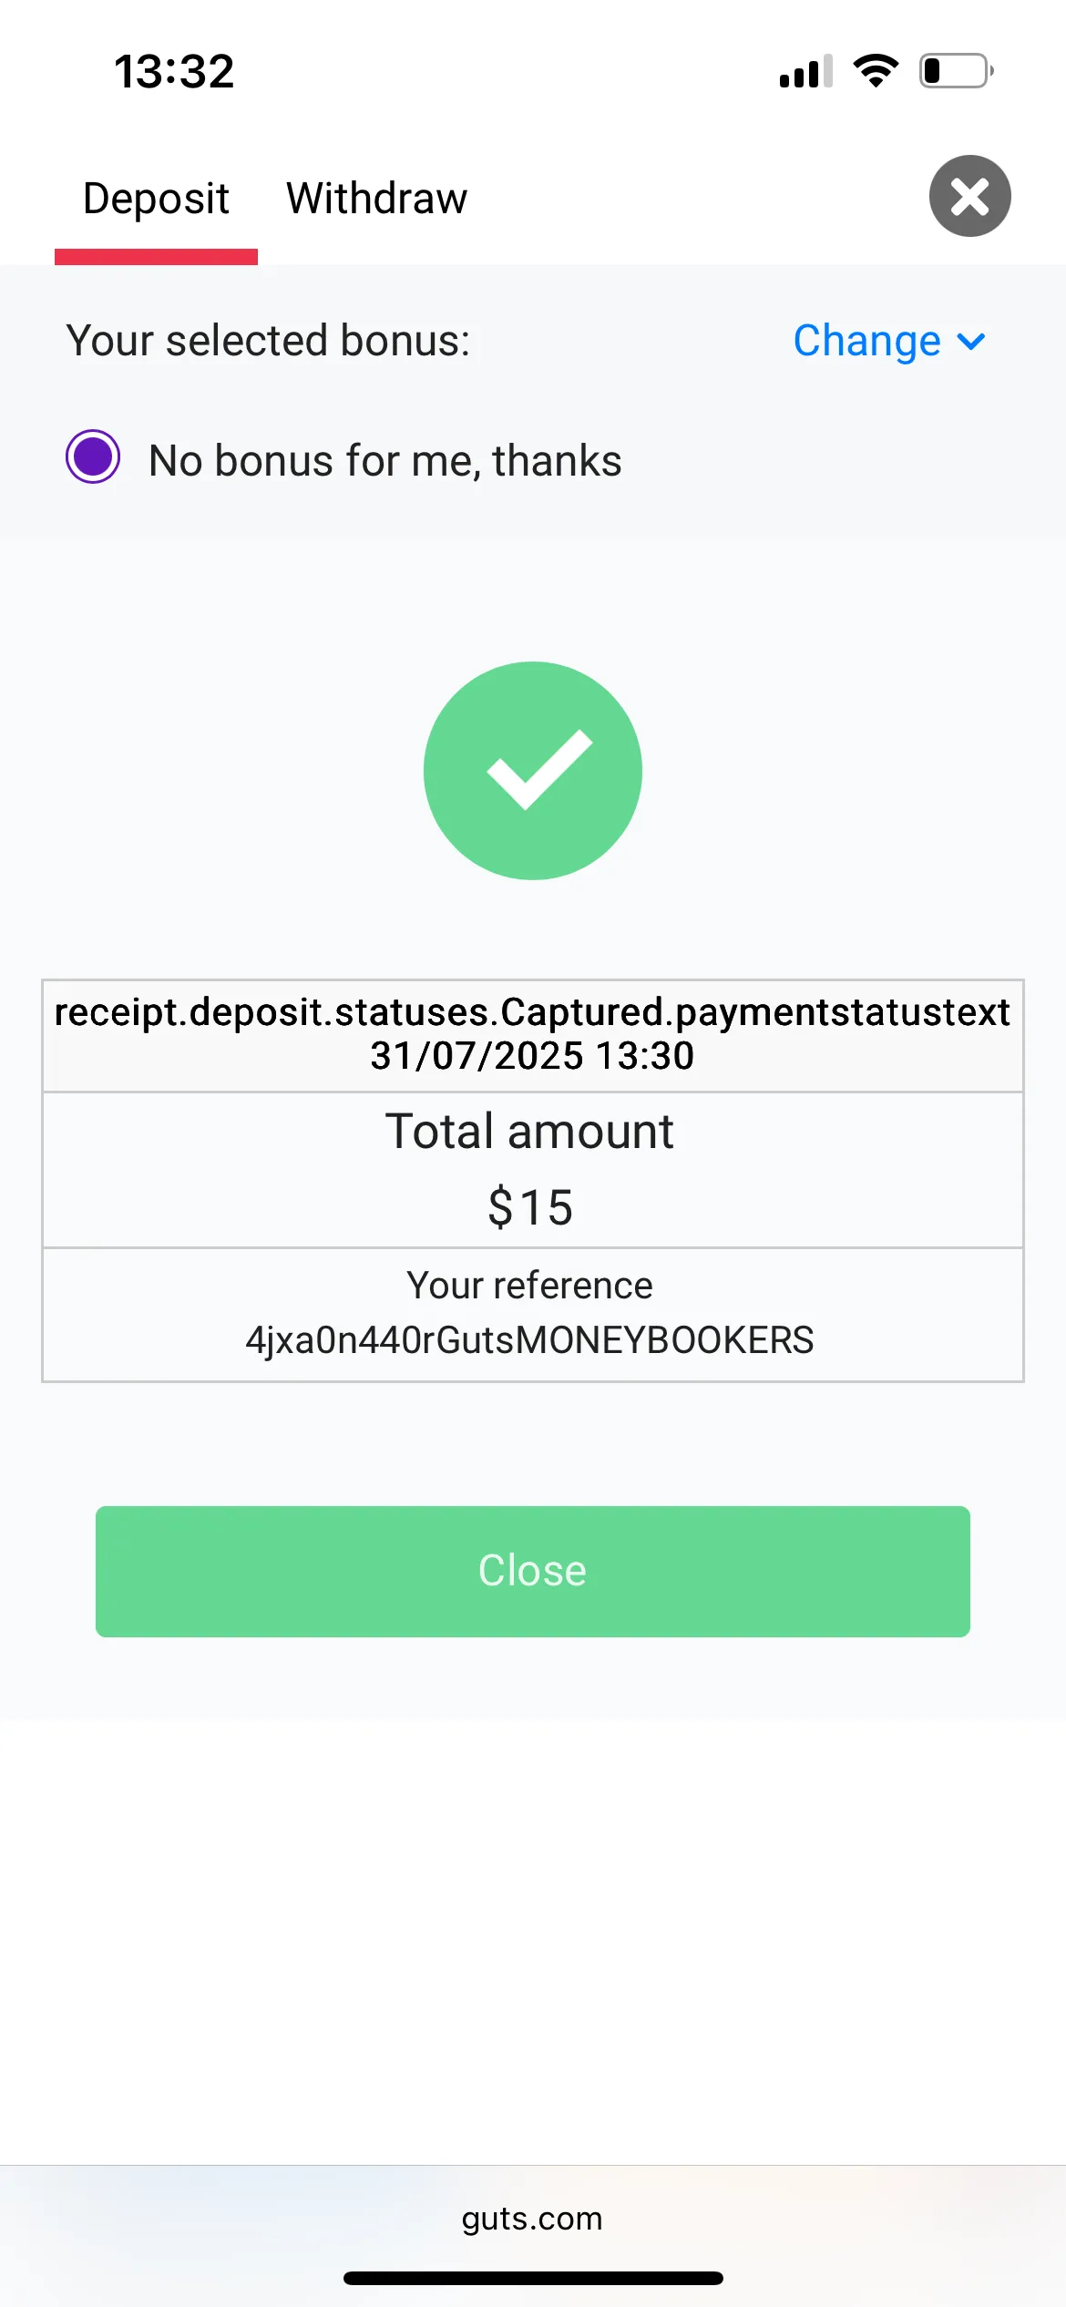Screen dimensions: 1066x2307
Task: Tap the "No bonus for me, thanks" label
Action: click(x=384, y=460)
